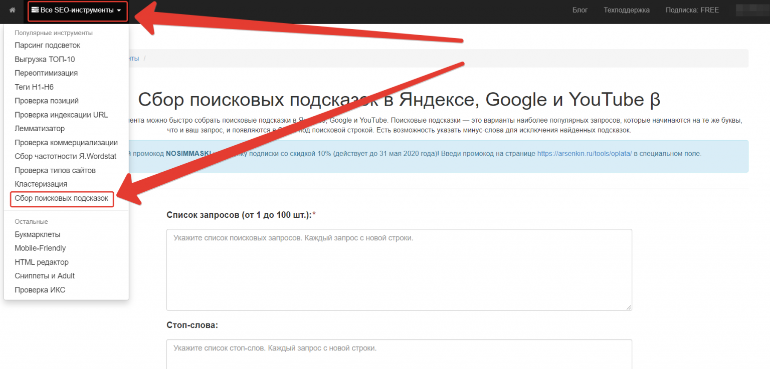Select Сбор поисковых подсказок menu item
The image size is (770, 369).
pyautogui.click(x=62, y=198)
